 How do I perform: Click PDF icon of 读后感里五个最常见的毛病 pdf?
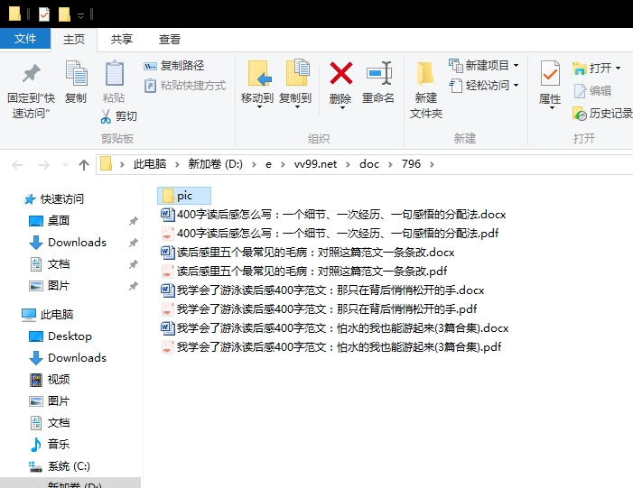[x=168, y=272]
